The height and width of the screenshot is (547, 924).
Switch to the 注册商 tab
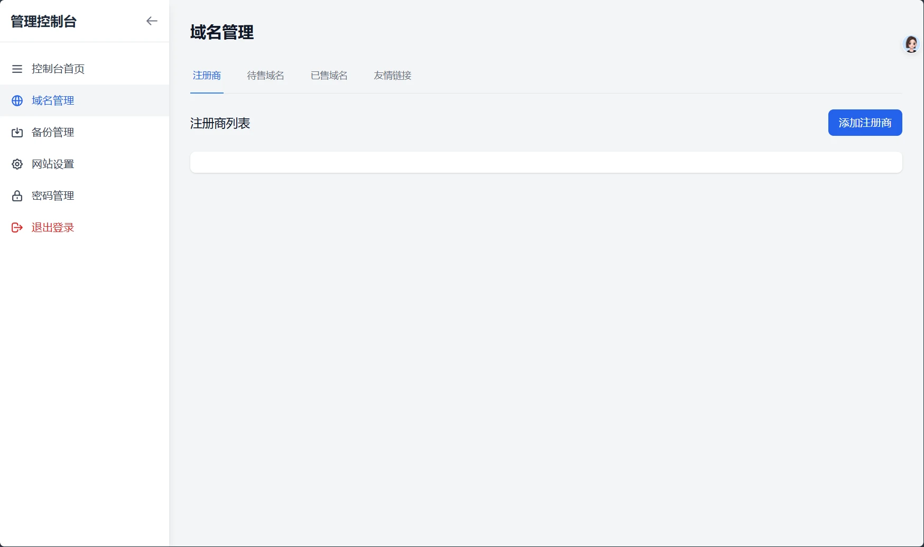pos(207,76)
